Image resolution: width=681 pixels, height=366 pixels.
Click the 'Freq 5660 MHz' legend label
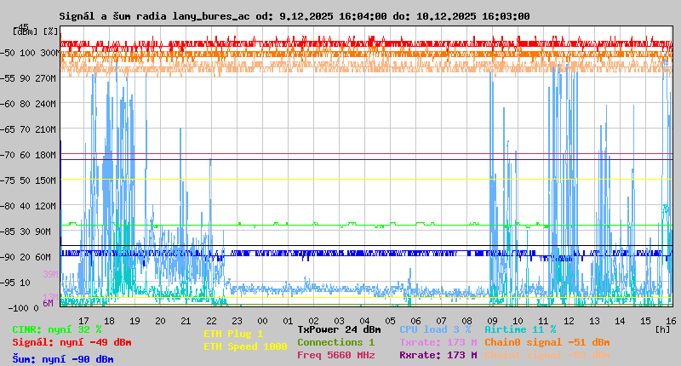click(x=336, y=355)
